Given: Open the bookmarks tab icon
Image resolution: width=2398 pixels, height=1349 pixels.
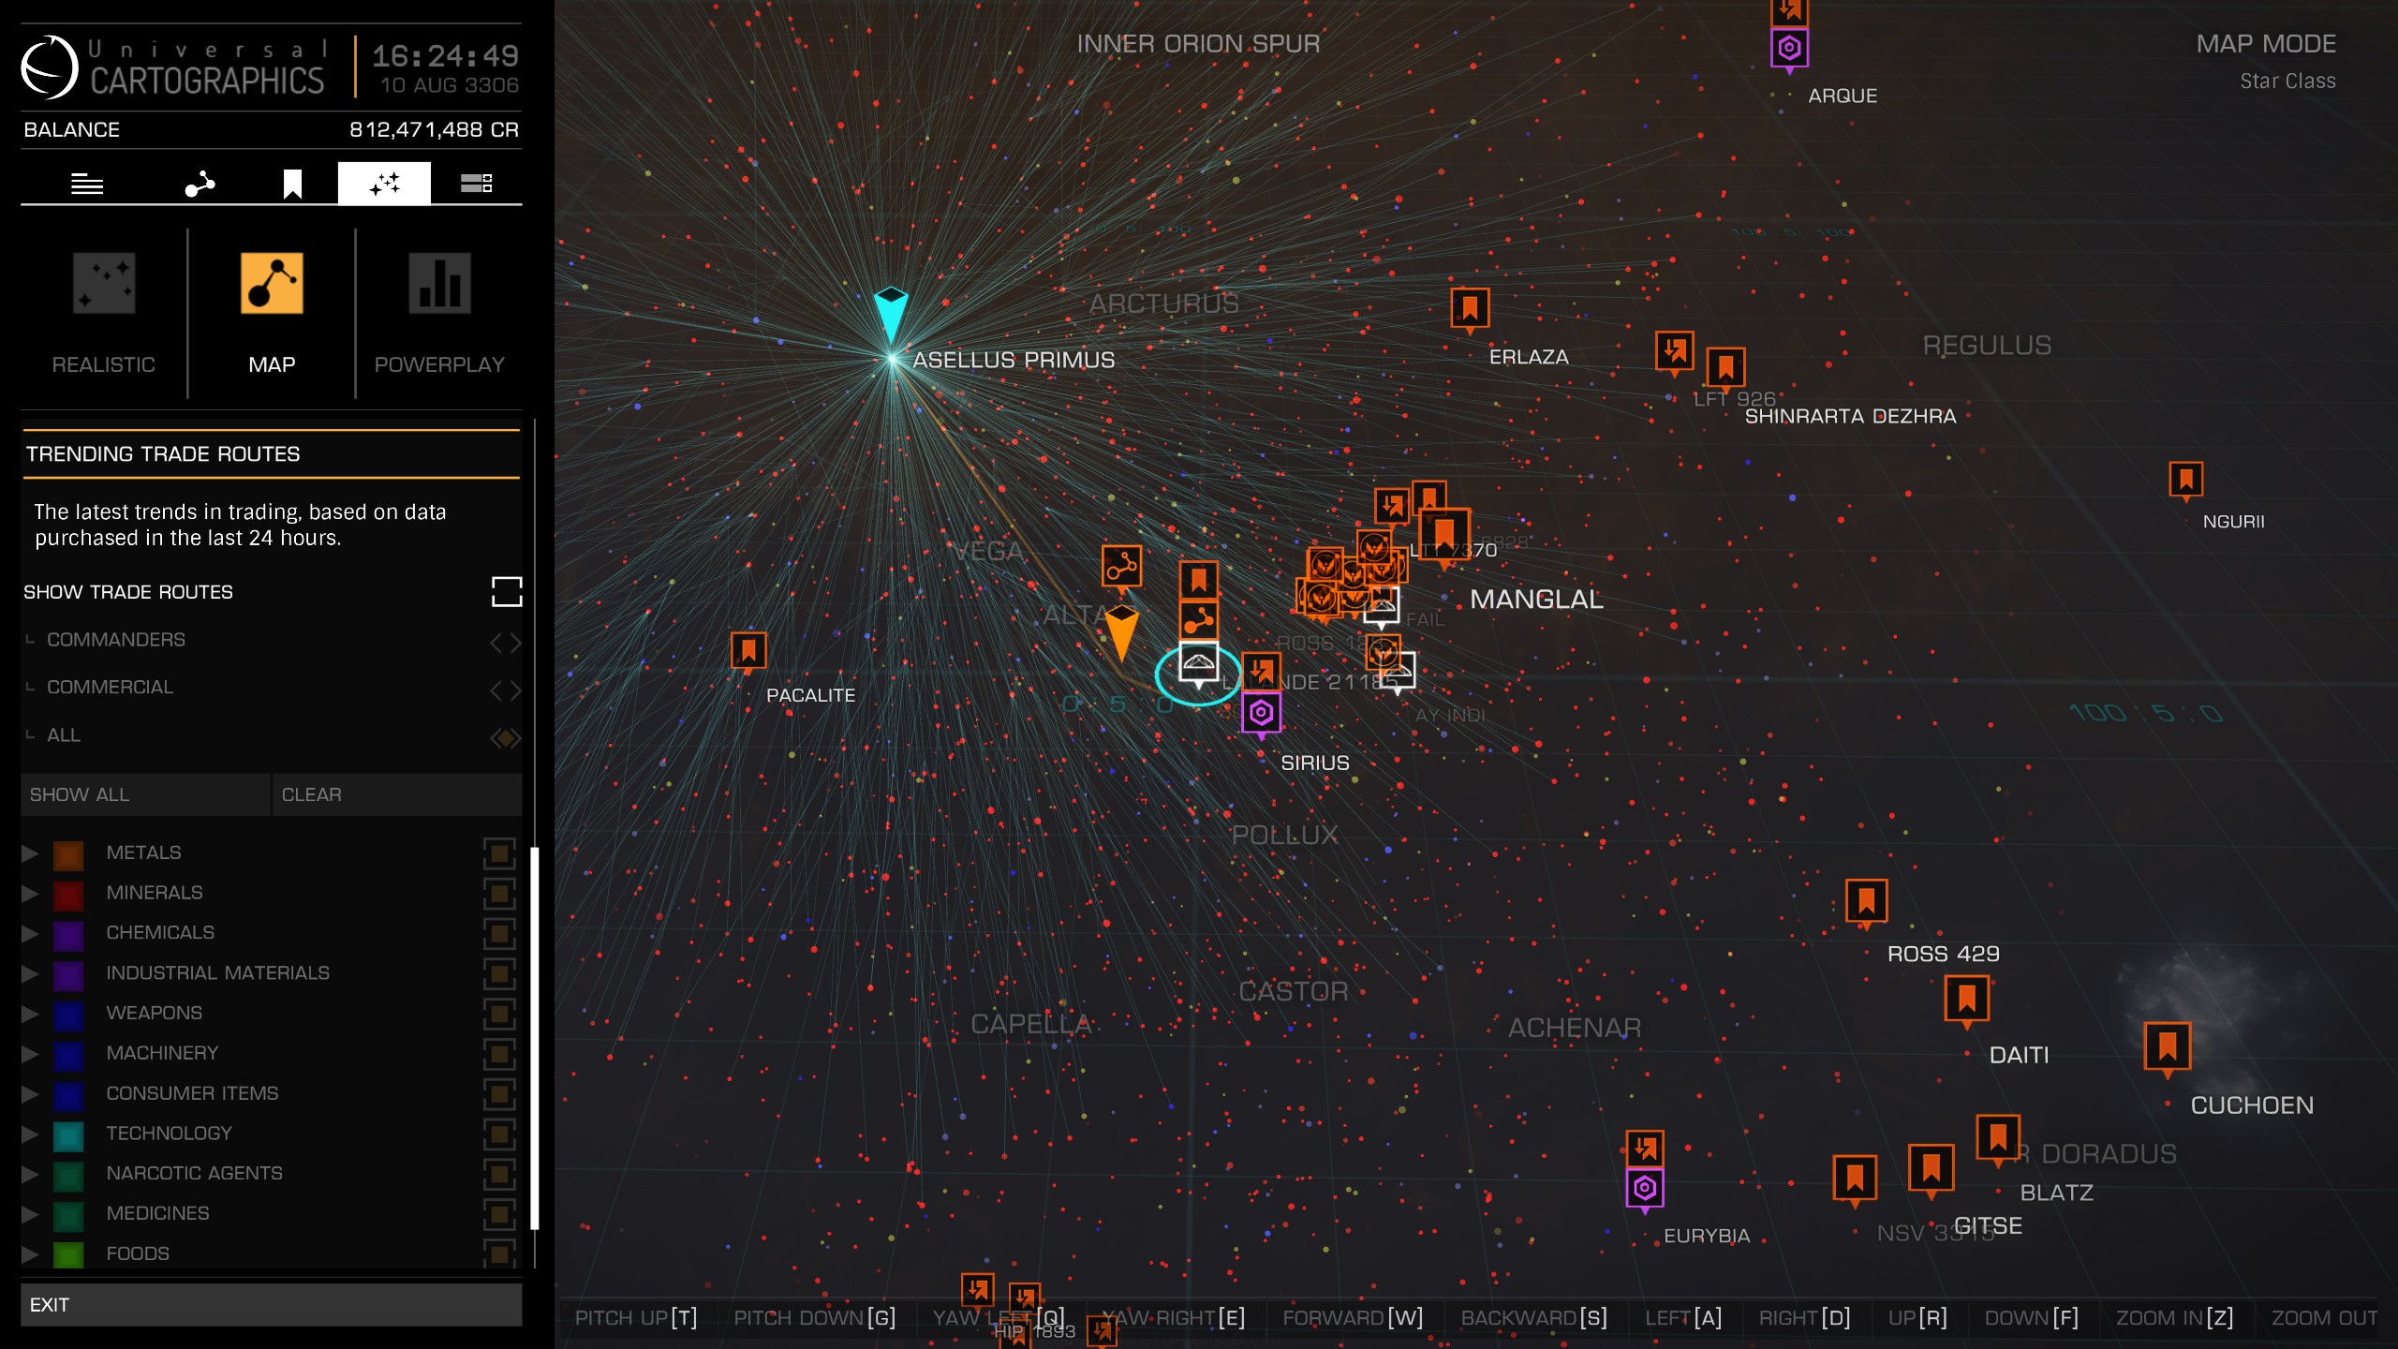Looking at the screenshot, I should coord(292,184).
